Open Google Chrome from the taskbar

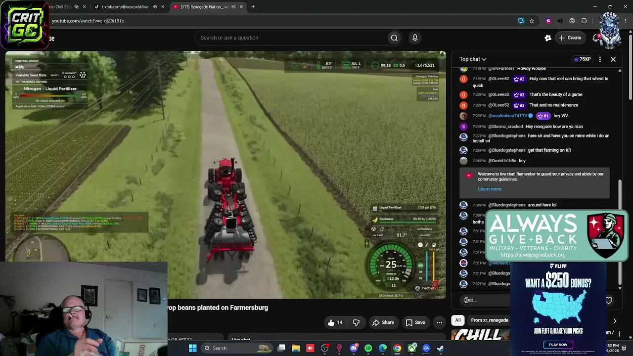(397, 348)
